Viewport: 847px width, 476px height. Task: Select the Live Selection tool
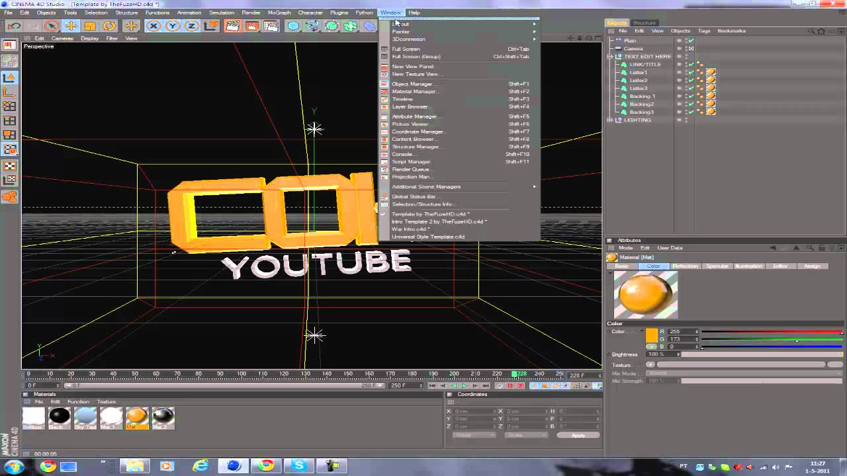[x=51, y=26]
